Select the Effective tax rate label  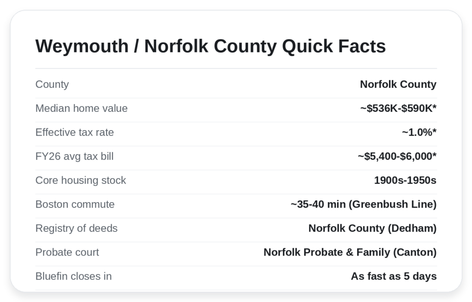75,132
